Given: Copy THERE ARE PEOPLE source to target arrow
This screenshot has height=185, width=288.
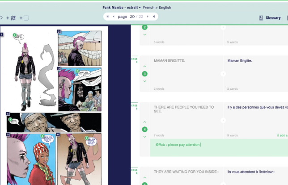Looking at the screenshot, I should [x=223, y=120].
